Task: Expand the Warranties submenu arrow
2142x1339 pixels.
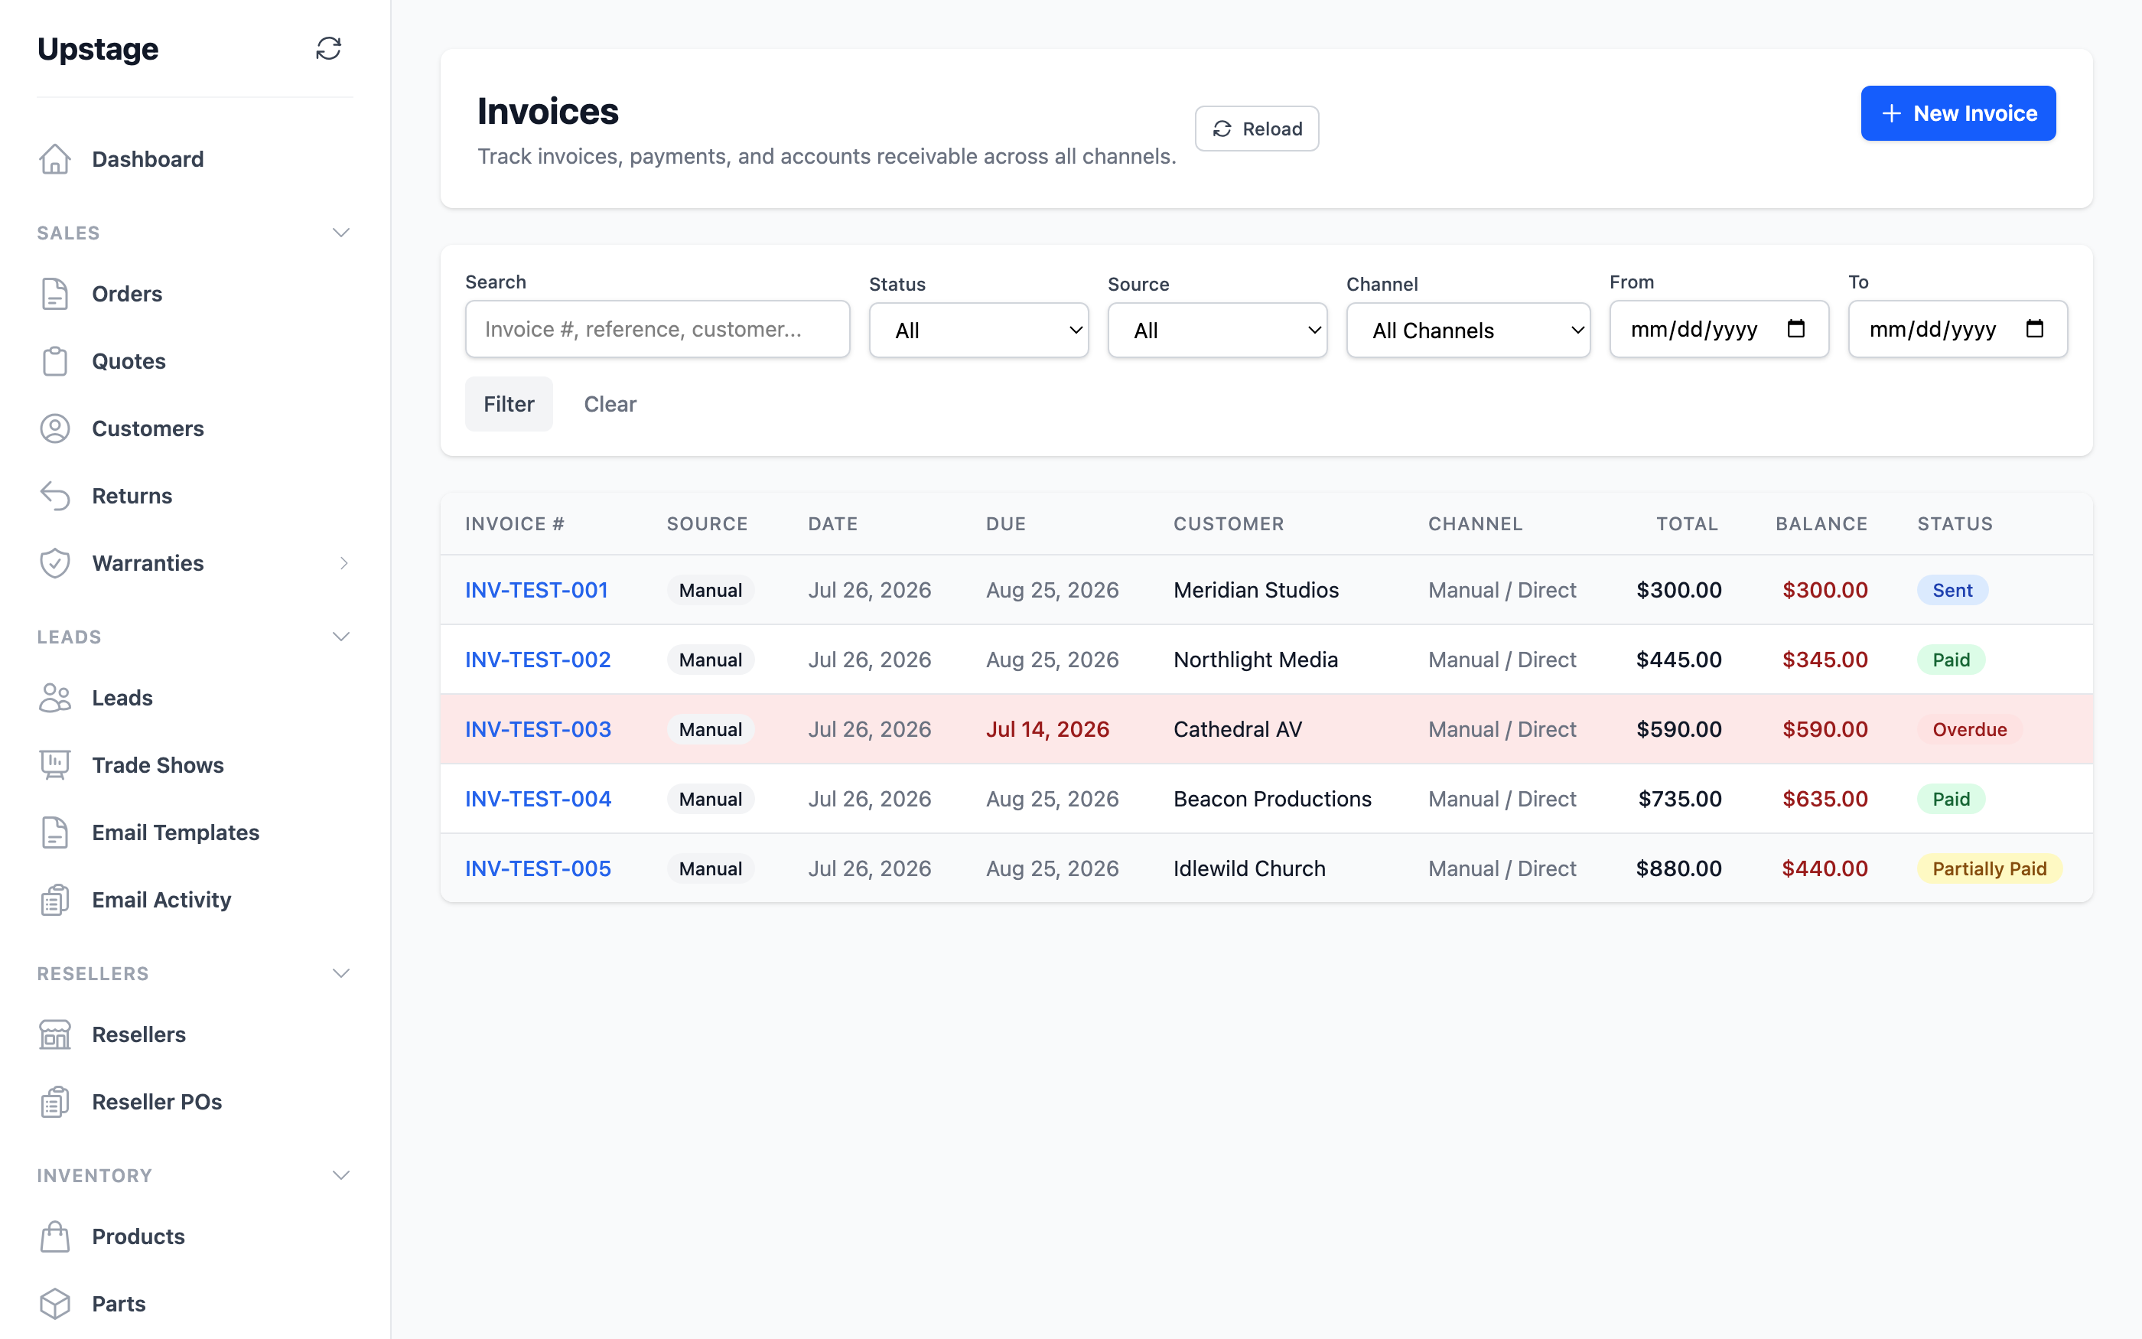Action: point(344,563)
